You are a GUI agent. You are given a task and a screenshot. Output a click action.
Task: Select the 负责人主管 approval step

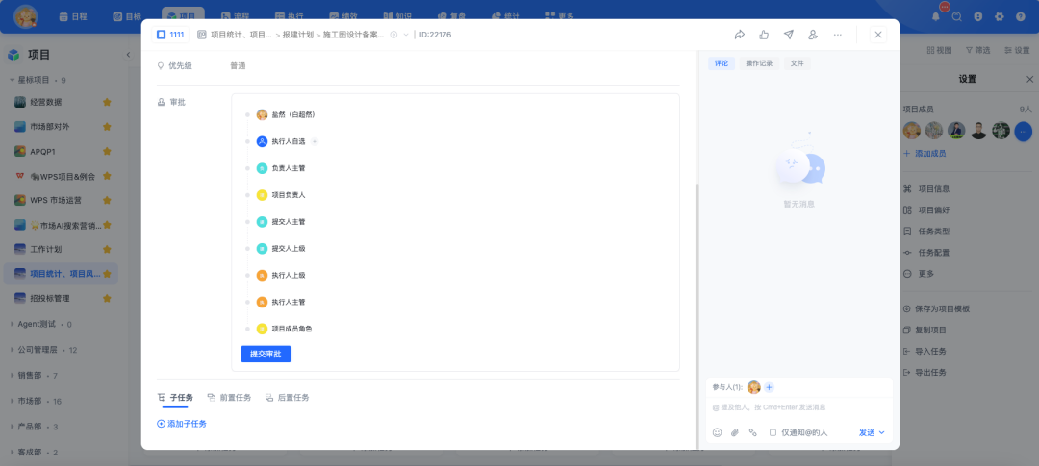point(281,168)
